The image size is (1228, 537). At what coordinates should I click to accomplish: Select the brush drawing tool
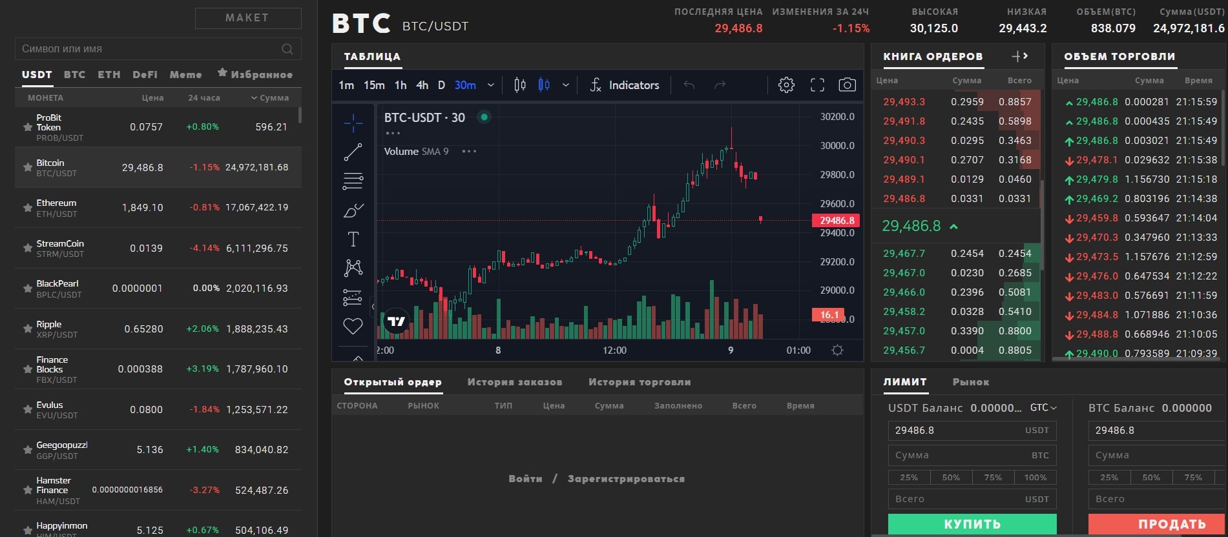coord(353,210)
